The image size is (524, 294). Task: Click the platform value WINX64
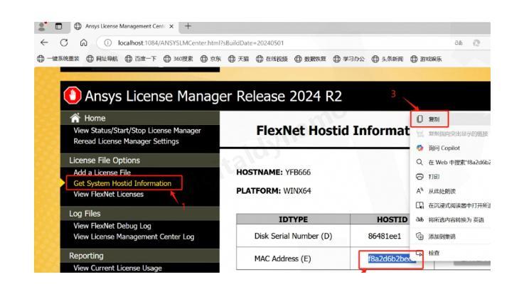coord(297,191)
